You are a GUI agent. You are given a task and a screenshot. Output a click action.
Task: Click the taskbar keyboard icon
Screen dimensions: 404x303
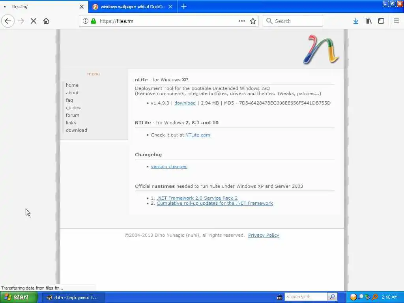[x=280, y=297]
